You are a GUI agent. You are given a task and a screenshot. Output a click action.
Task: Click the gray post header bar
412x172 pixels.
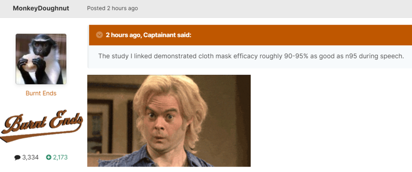[x=206, y=9]
